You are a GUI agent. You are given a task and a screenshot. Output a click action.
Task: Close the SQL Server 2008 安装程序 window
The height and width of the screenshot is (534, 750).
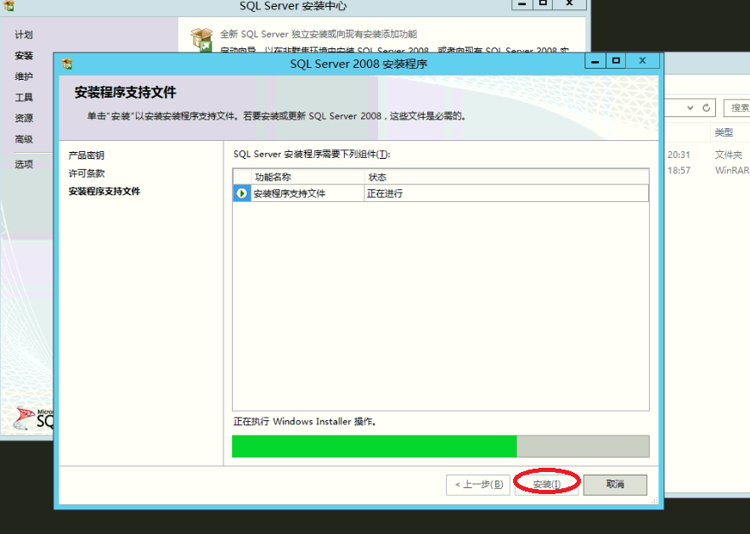[x=642, y=61]
